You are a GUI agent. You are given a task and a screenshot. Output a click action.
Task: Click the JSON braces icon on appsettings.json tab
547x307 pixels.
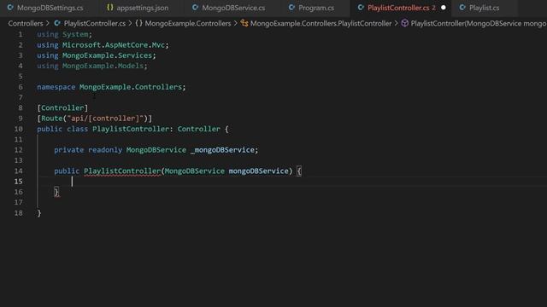tap(110, 8)
